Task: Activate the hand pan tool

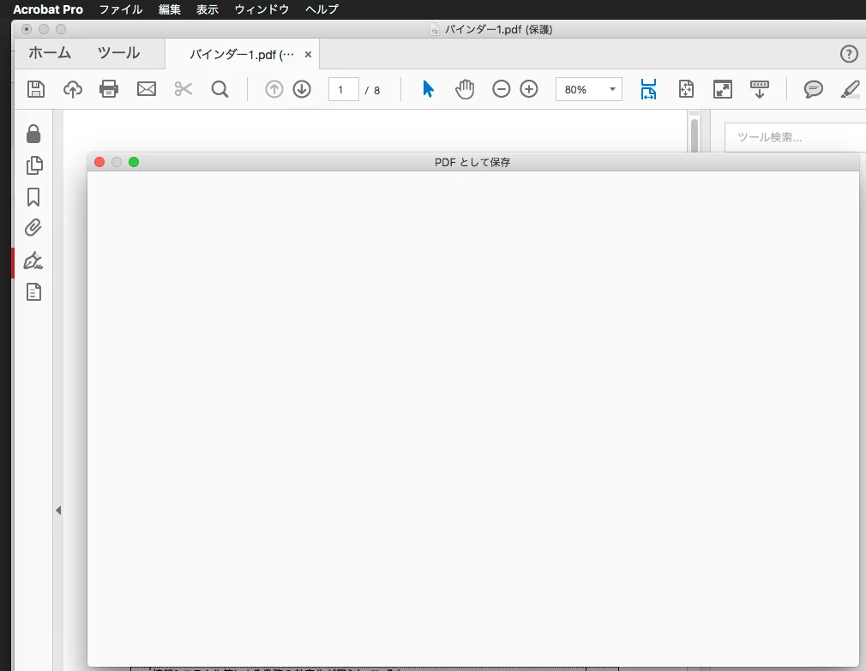Action: coord(465,89)
